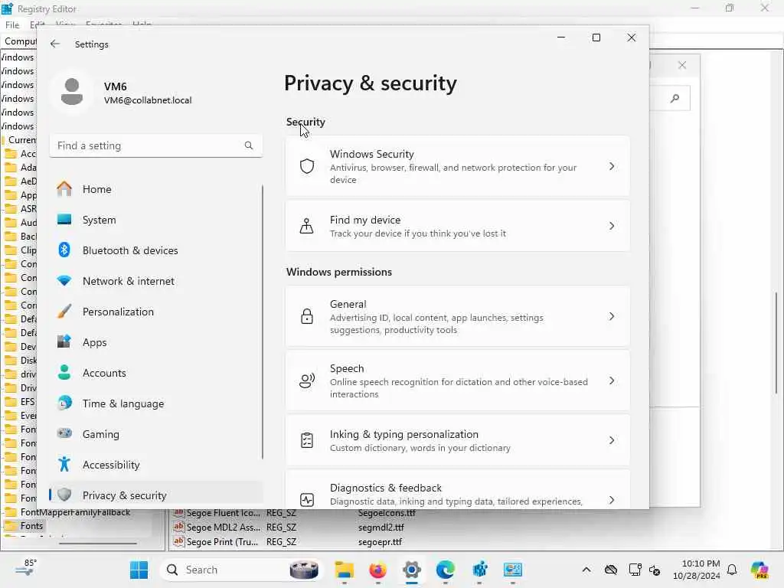The height and width of the screenshot is (588, 784).
Task: Open Microsoft Edge from taskbar
Action: [x=445, y=570]
